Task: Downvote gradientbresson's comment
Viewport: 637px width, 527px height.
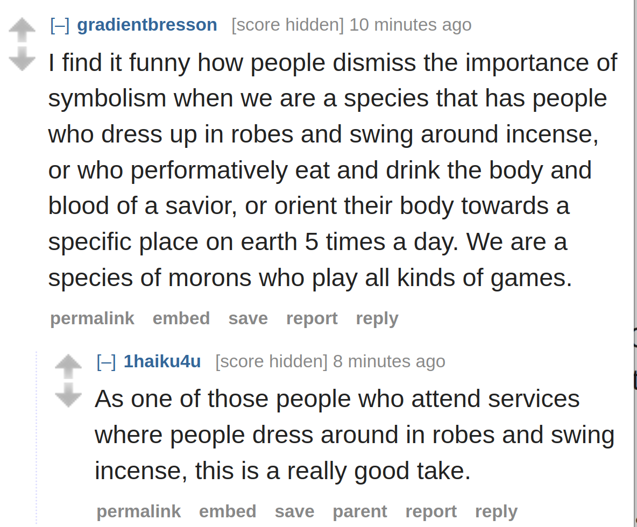Action: (22, 58)
